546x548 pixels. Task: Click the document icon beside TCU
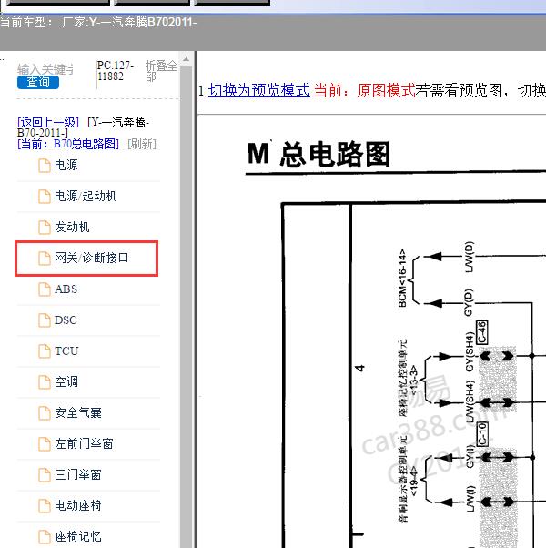(45, 350)
